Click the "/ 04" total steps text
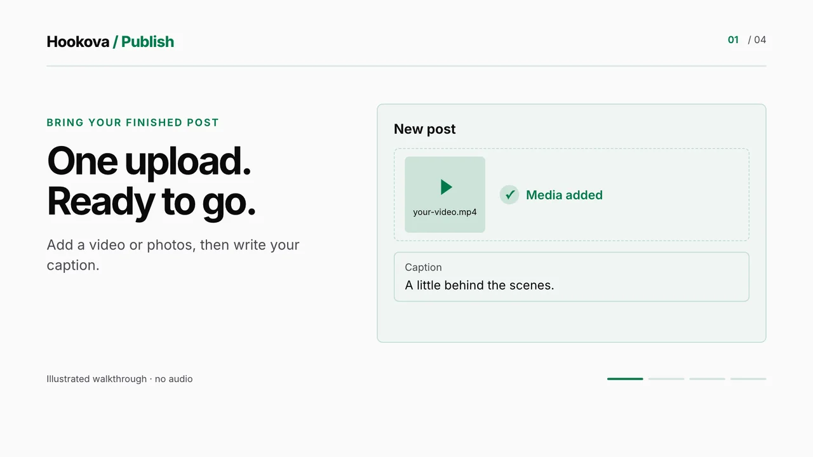The width and height of the screenshot is (813, 457). tap(757, 40)
